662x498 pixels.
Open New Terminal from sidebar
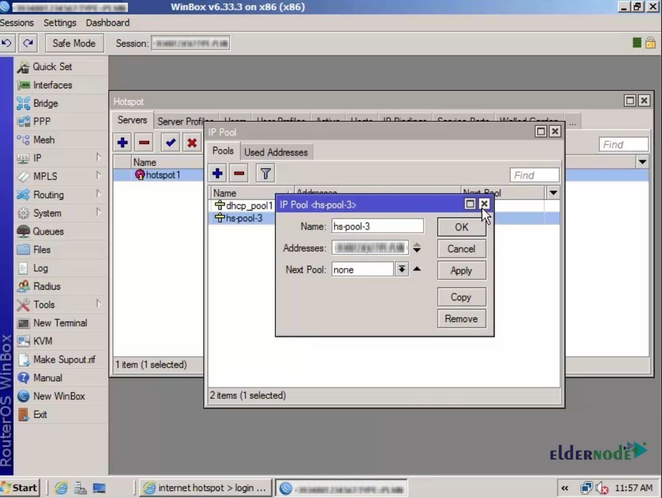coord(60,323)
